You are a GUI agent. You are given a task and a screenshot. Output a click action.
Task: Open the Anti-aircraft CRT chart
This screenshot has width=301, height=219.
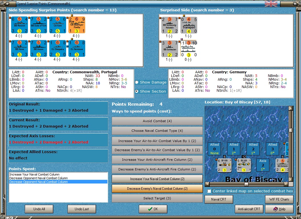click(249, 209)
